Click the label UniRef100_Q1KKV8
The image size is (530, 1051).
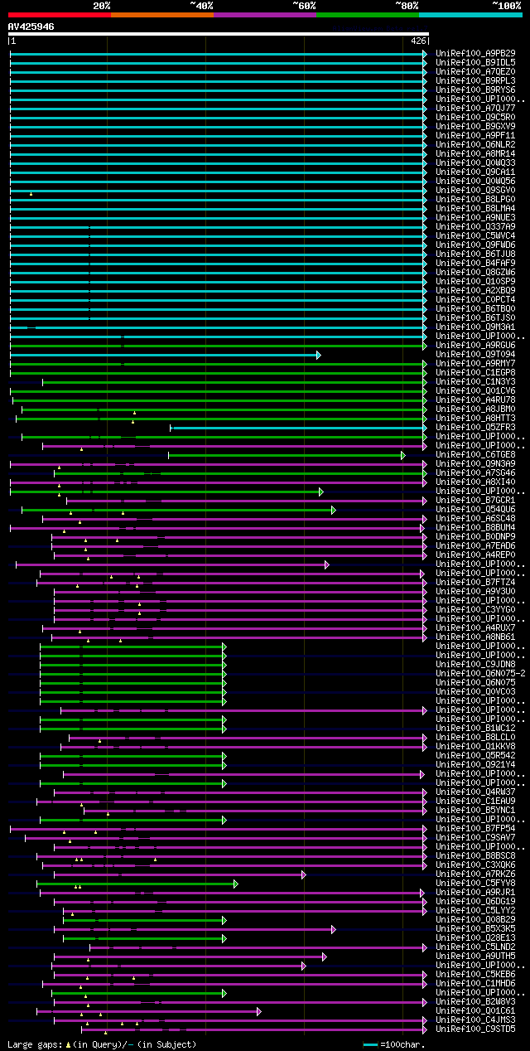tap(475, 747)
